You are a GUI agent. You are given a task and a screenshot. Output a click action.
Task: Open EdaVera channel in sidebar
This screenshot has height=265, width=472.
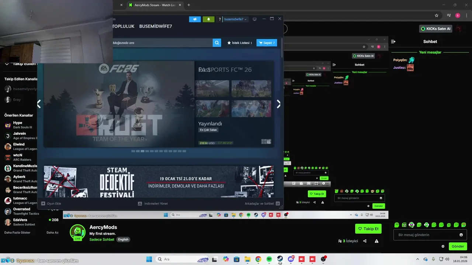coord(31,222)
